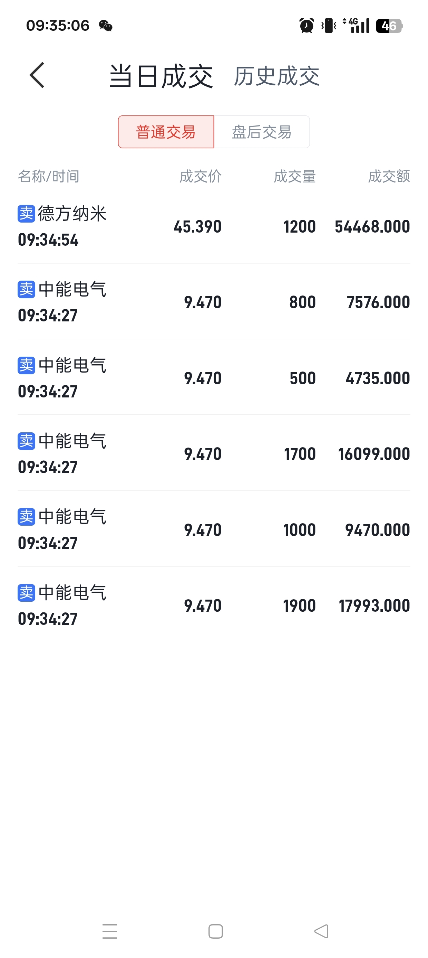
Task: Tap the 成交价 column header
Action: tap(200, 176)
